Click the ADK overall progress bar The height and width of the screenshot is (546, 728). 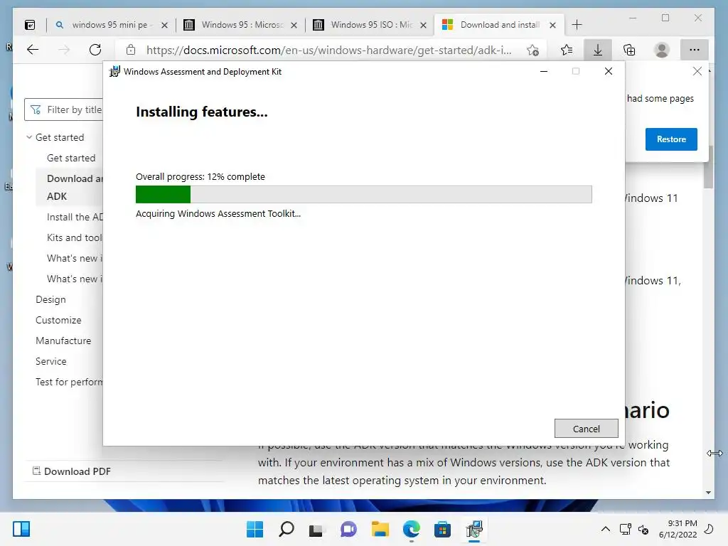tap(363, 195)
